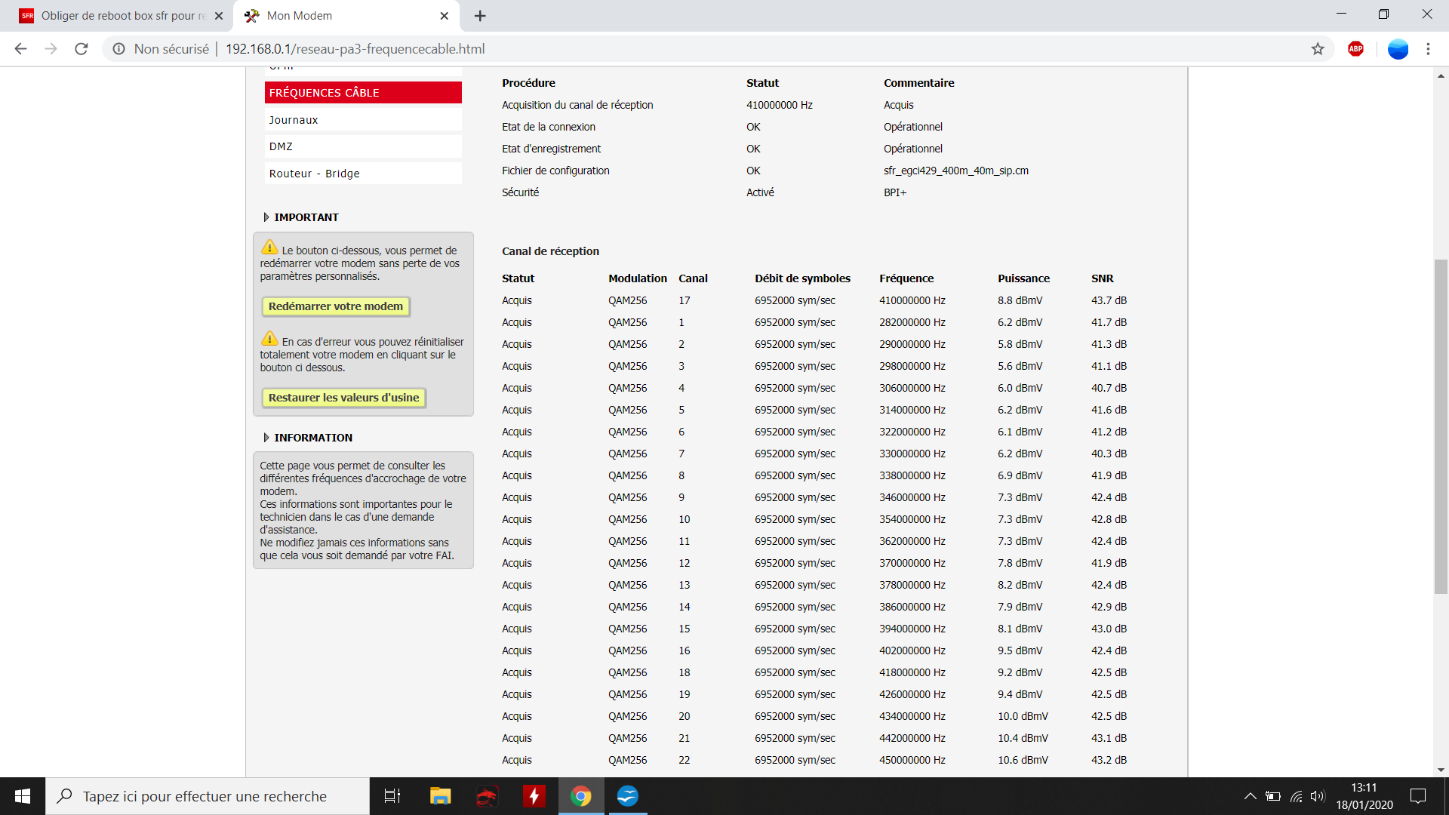Image resolution: width=1449 pixels, height=815 pixels.
Task: Click the bookmark star icon
Action: pyautogui.click(x=1318, y=49)
